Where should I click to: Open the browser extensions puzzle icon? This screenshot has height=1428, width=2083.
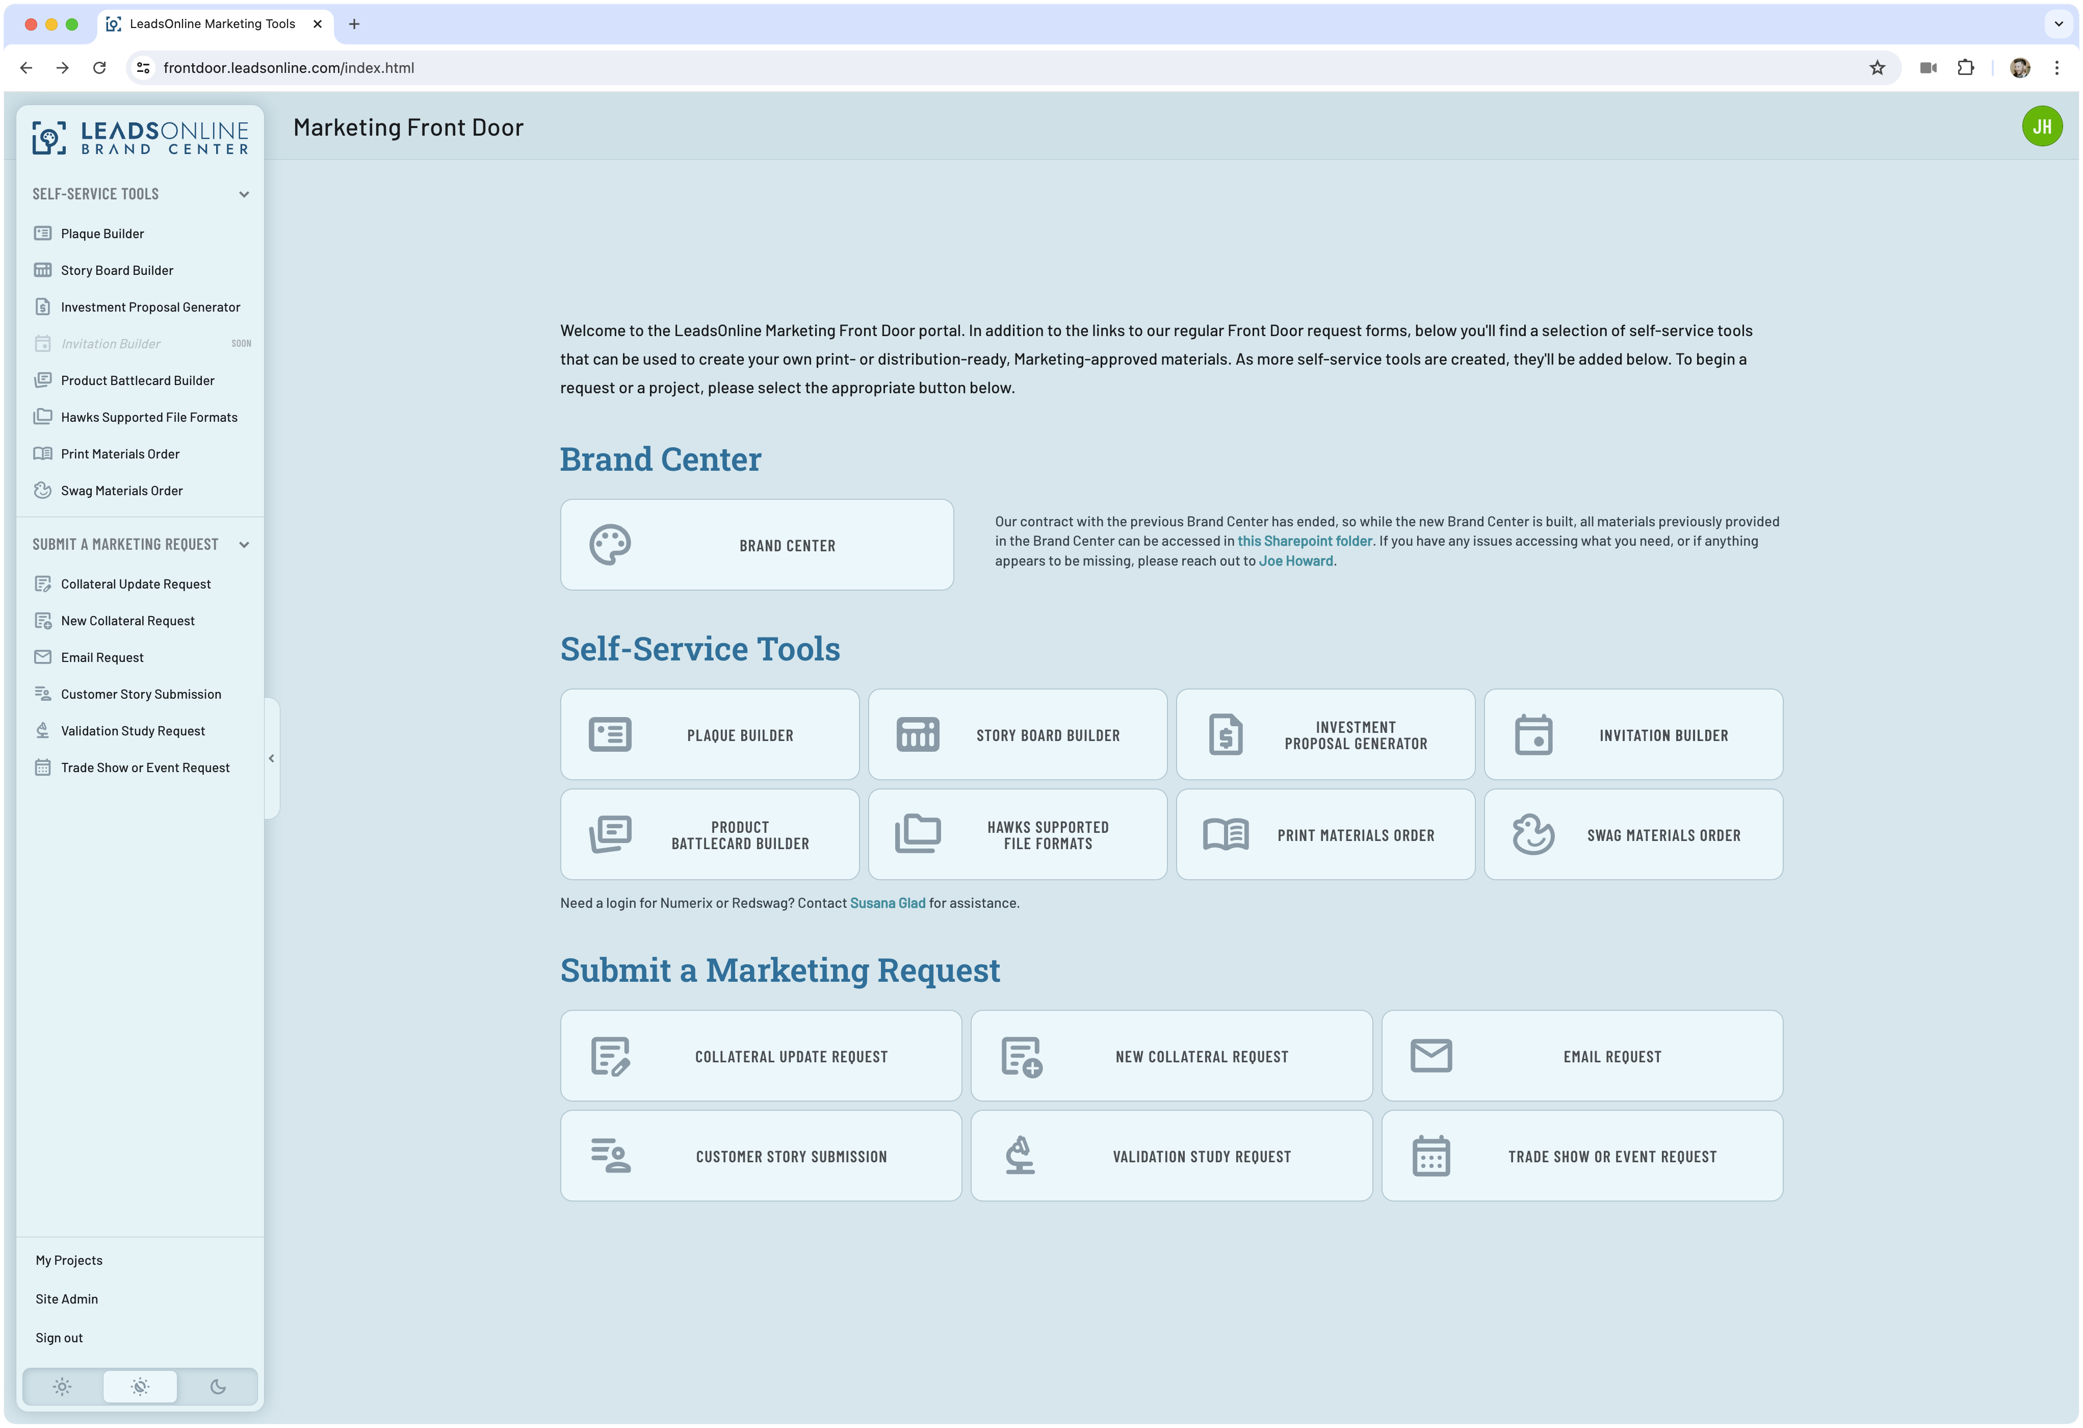[1966, 68]
